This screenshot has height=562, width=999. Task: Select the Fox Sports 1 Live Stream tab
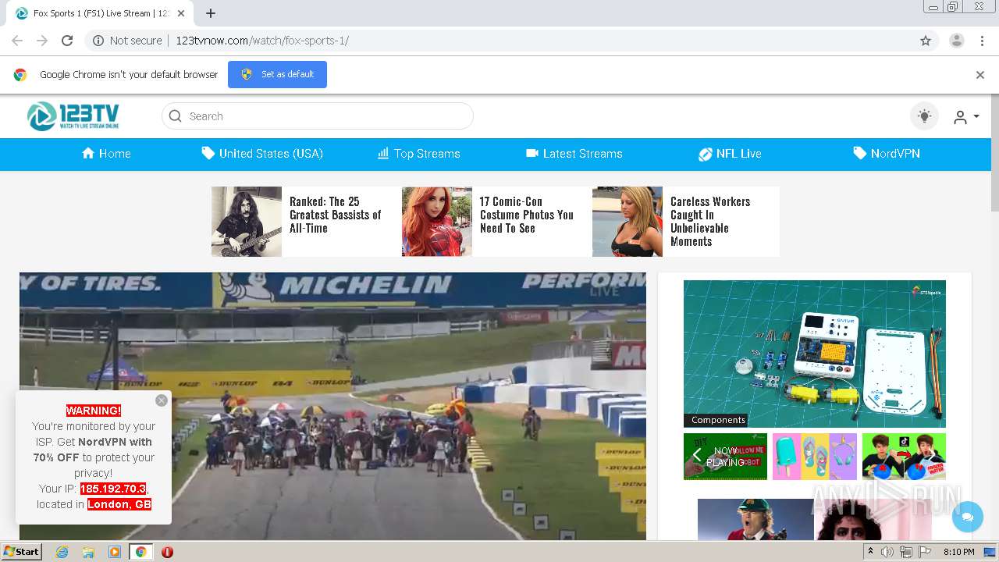tap(100, 13)
